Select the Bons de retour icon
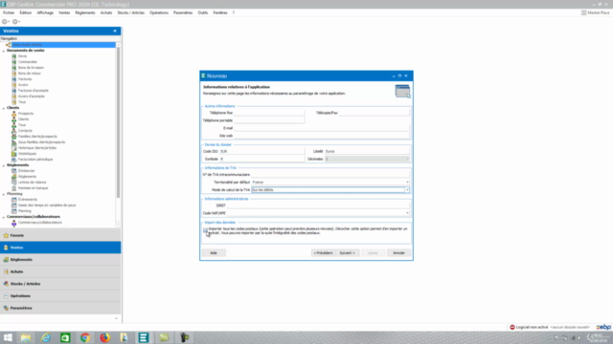 pyautogui.click(x=14, y=74)
